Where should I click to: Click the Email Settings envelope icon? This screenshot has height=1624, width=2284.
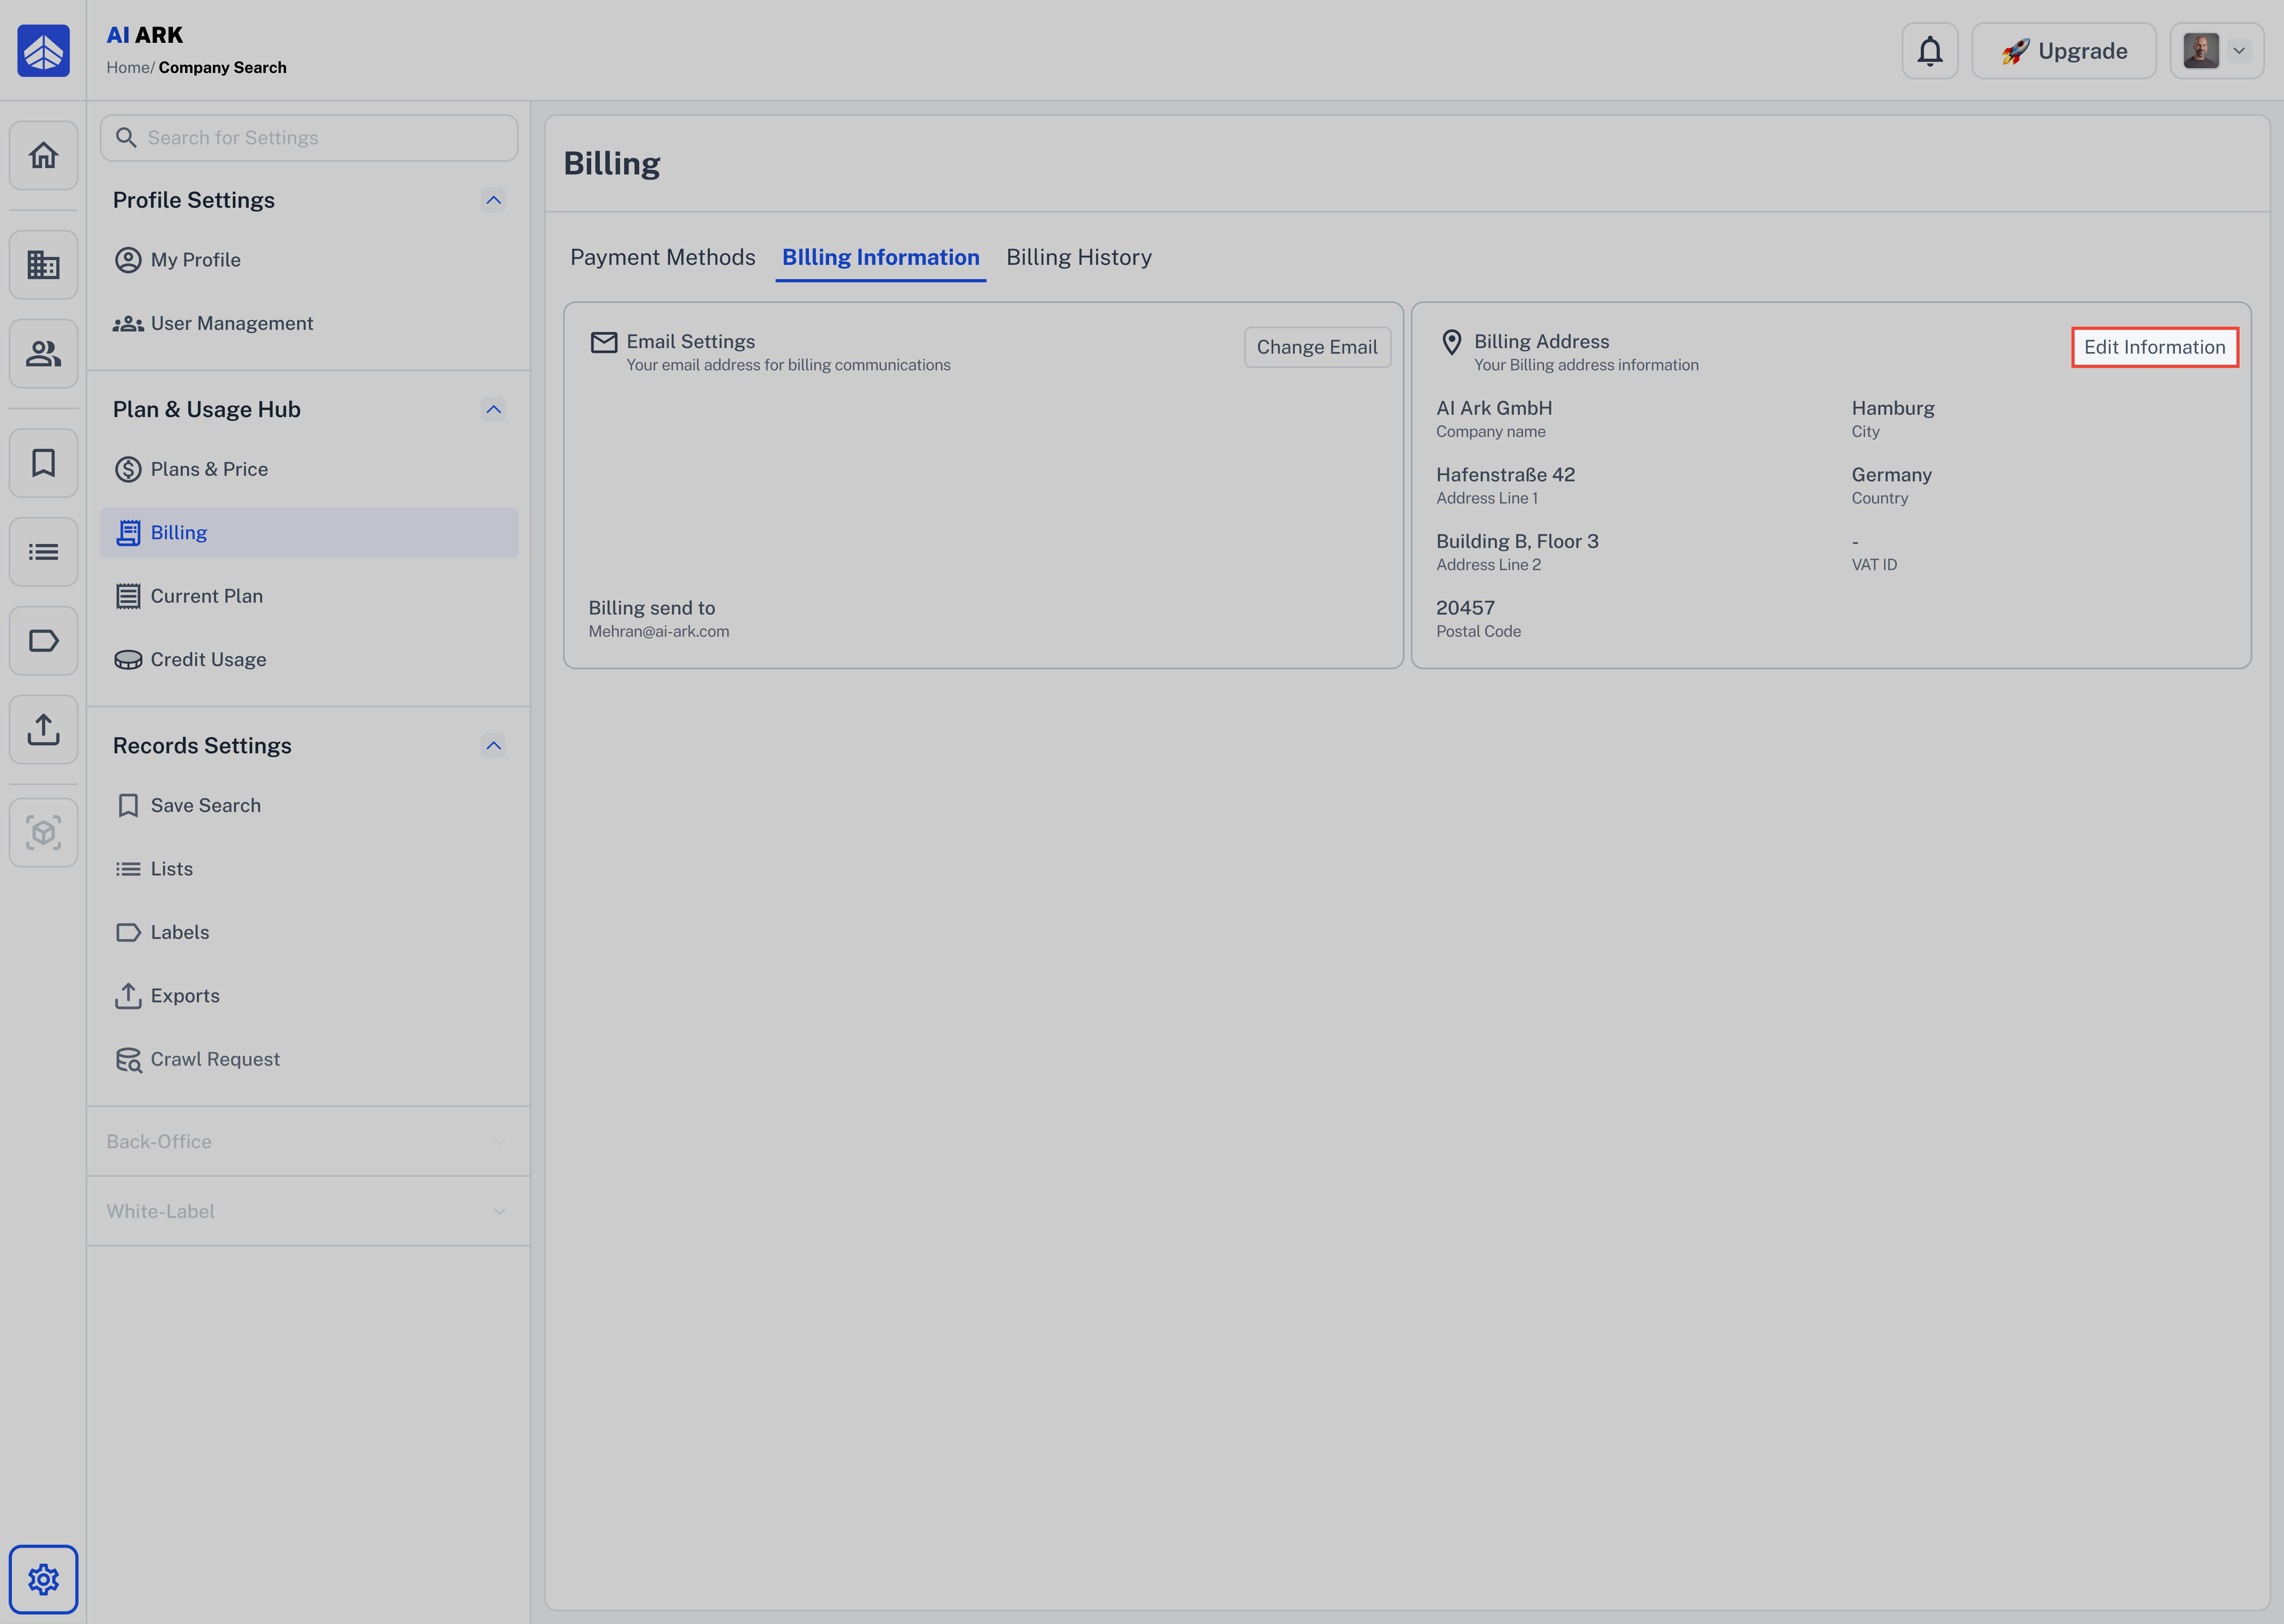pos(604,343)
